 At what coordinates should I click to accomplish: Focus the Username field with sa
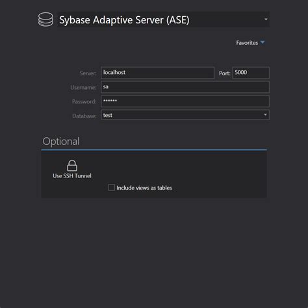point(185,87)
